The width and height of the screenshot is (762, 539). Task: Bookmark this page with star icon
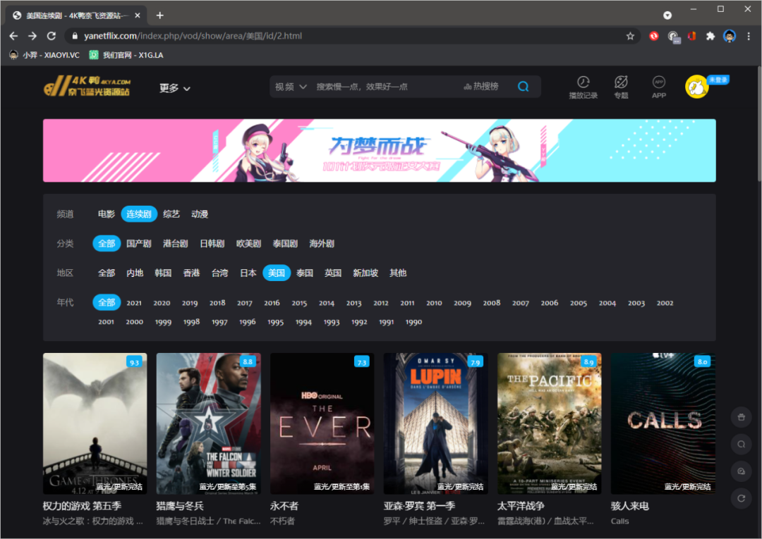[x=630, y=36]
